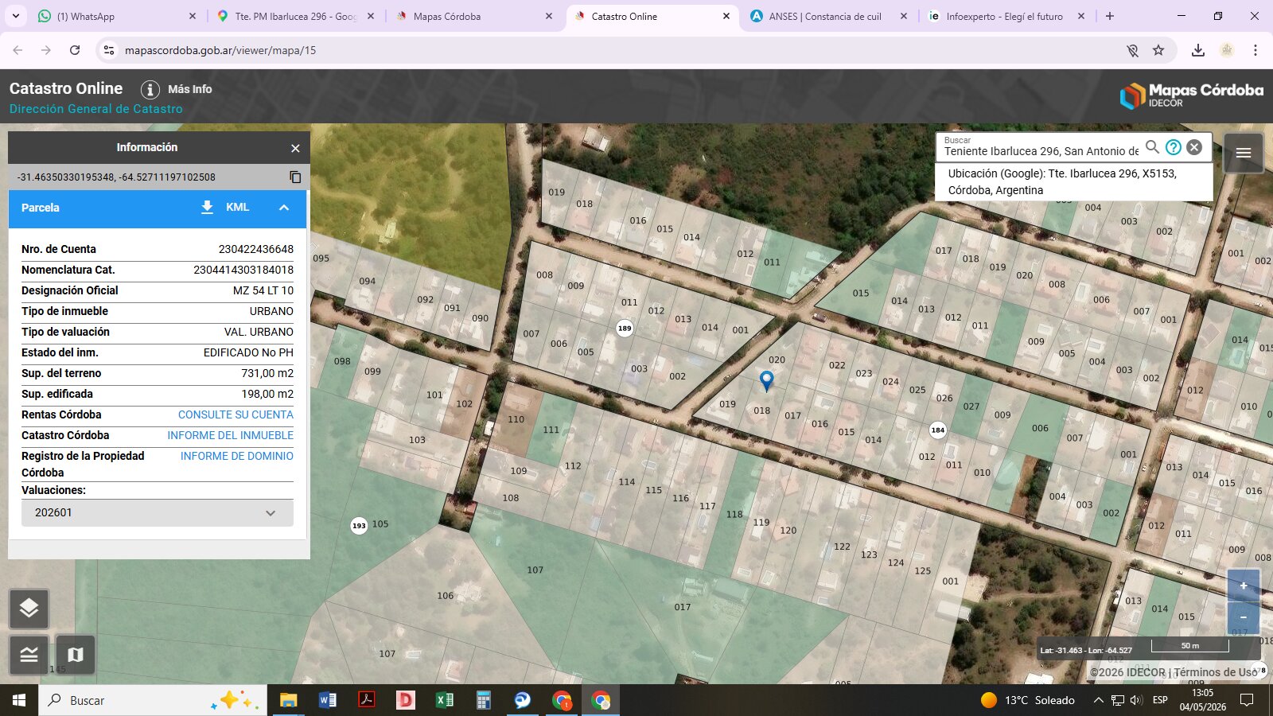The image size is (1273, 716).
Task: Copy coordinates with the copy icon
Action: (x=295, y=177)
